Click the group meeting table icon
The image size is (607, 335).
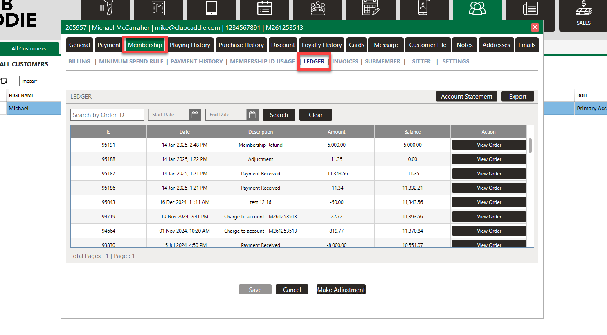(318, 8)
